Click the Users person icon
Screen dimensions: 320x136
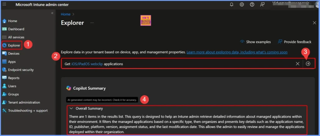4,86
